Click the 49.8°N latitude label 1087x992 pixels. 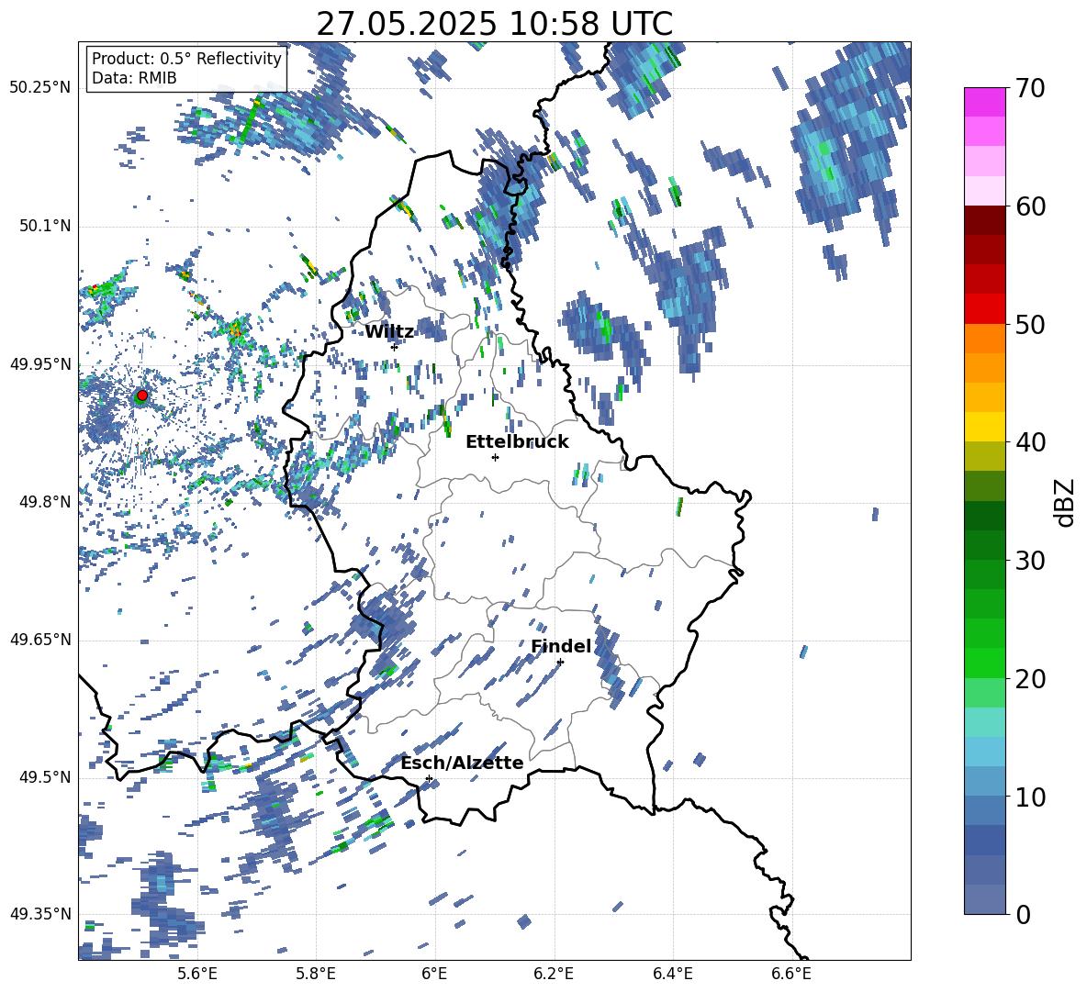click(45, 502)
